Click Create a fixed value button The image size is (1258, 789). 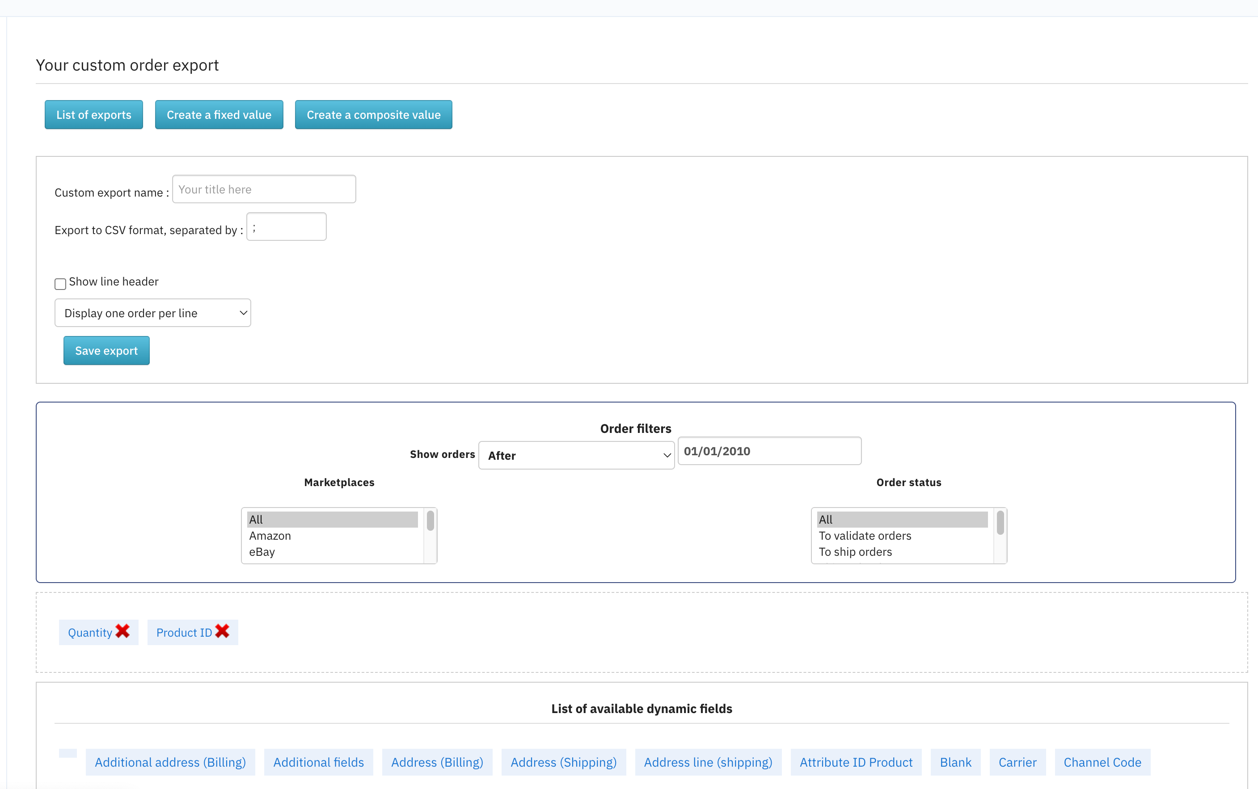tap(219, 115)
